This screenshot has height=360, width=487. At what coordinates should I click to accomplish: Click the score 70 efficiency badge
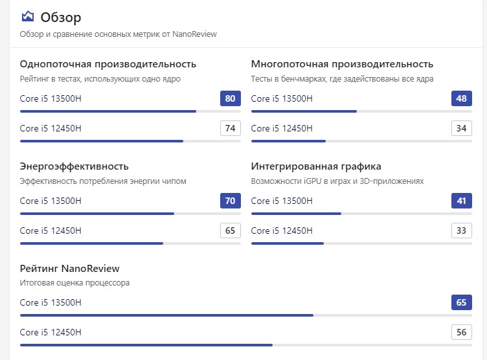click(x=230, y=201)
